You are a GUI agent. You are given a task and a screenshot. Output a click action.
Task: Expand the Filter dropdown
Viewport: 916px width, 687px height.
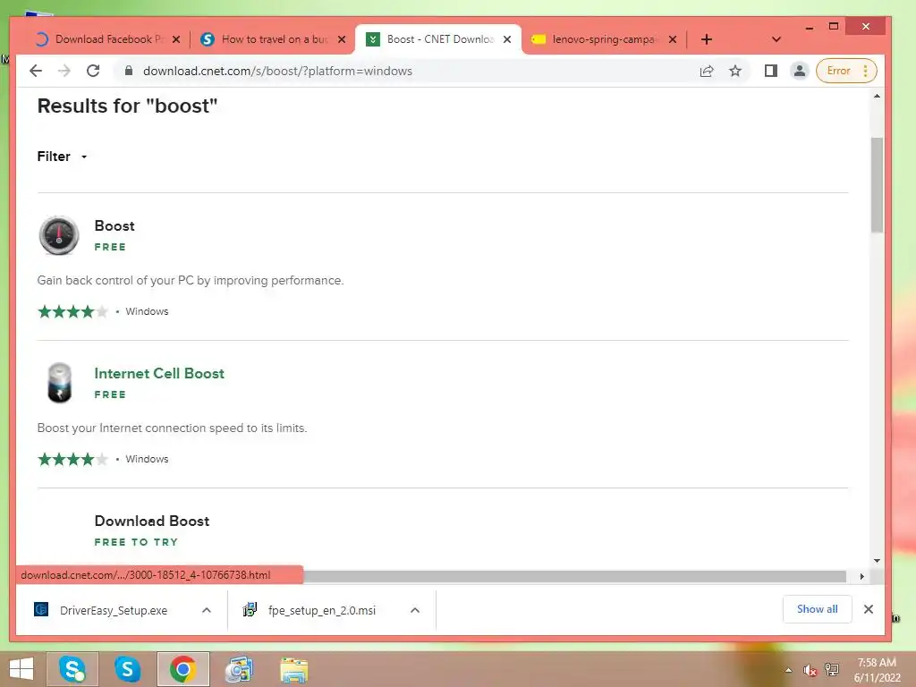tap(62, 157)
